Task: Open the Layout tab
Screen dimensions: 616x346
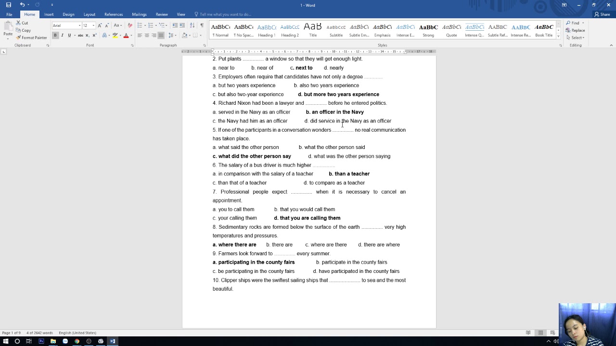Action: [89, 14]
